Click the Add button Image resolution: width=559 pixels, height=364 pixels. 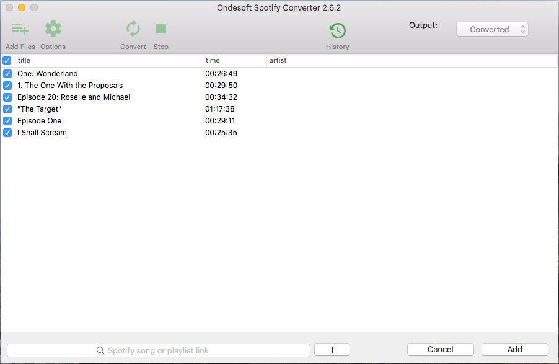pyautogui.click(x=515, y=349)
